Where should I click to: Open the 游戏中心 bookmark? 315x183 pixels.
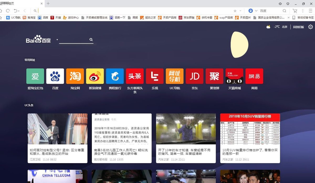point(71,18)
